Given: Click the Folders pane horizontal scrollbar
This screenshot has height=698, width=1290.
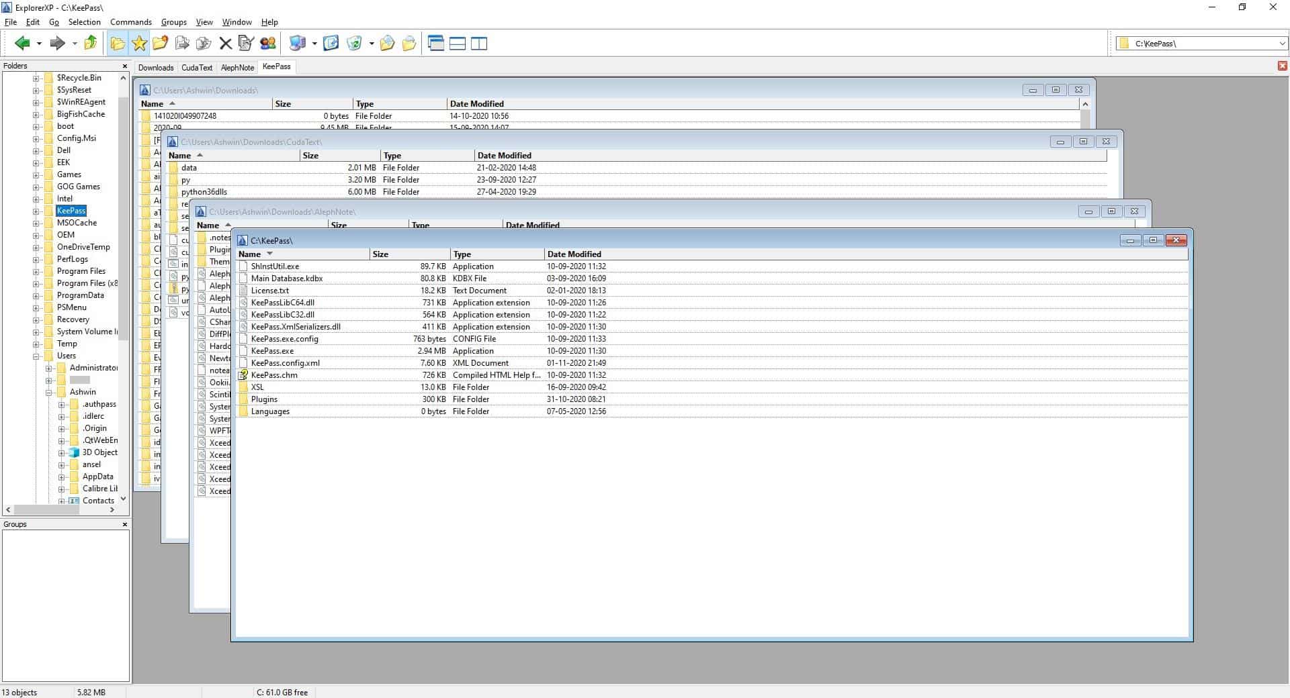Looking at the screenshot, I should [x=60, y=510].
